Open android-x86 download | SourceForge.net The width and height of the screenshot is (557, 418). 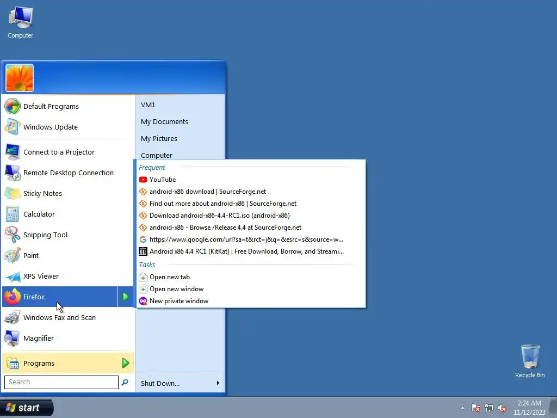(251, 192)
